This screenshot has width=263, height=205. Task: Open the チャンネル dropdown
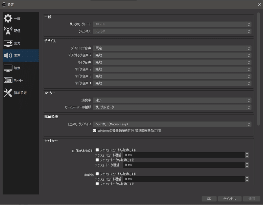[x=172, y=31]
